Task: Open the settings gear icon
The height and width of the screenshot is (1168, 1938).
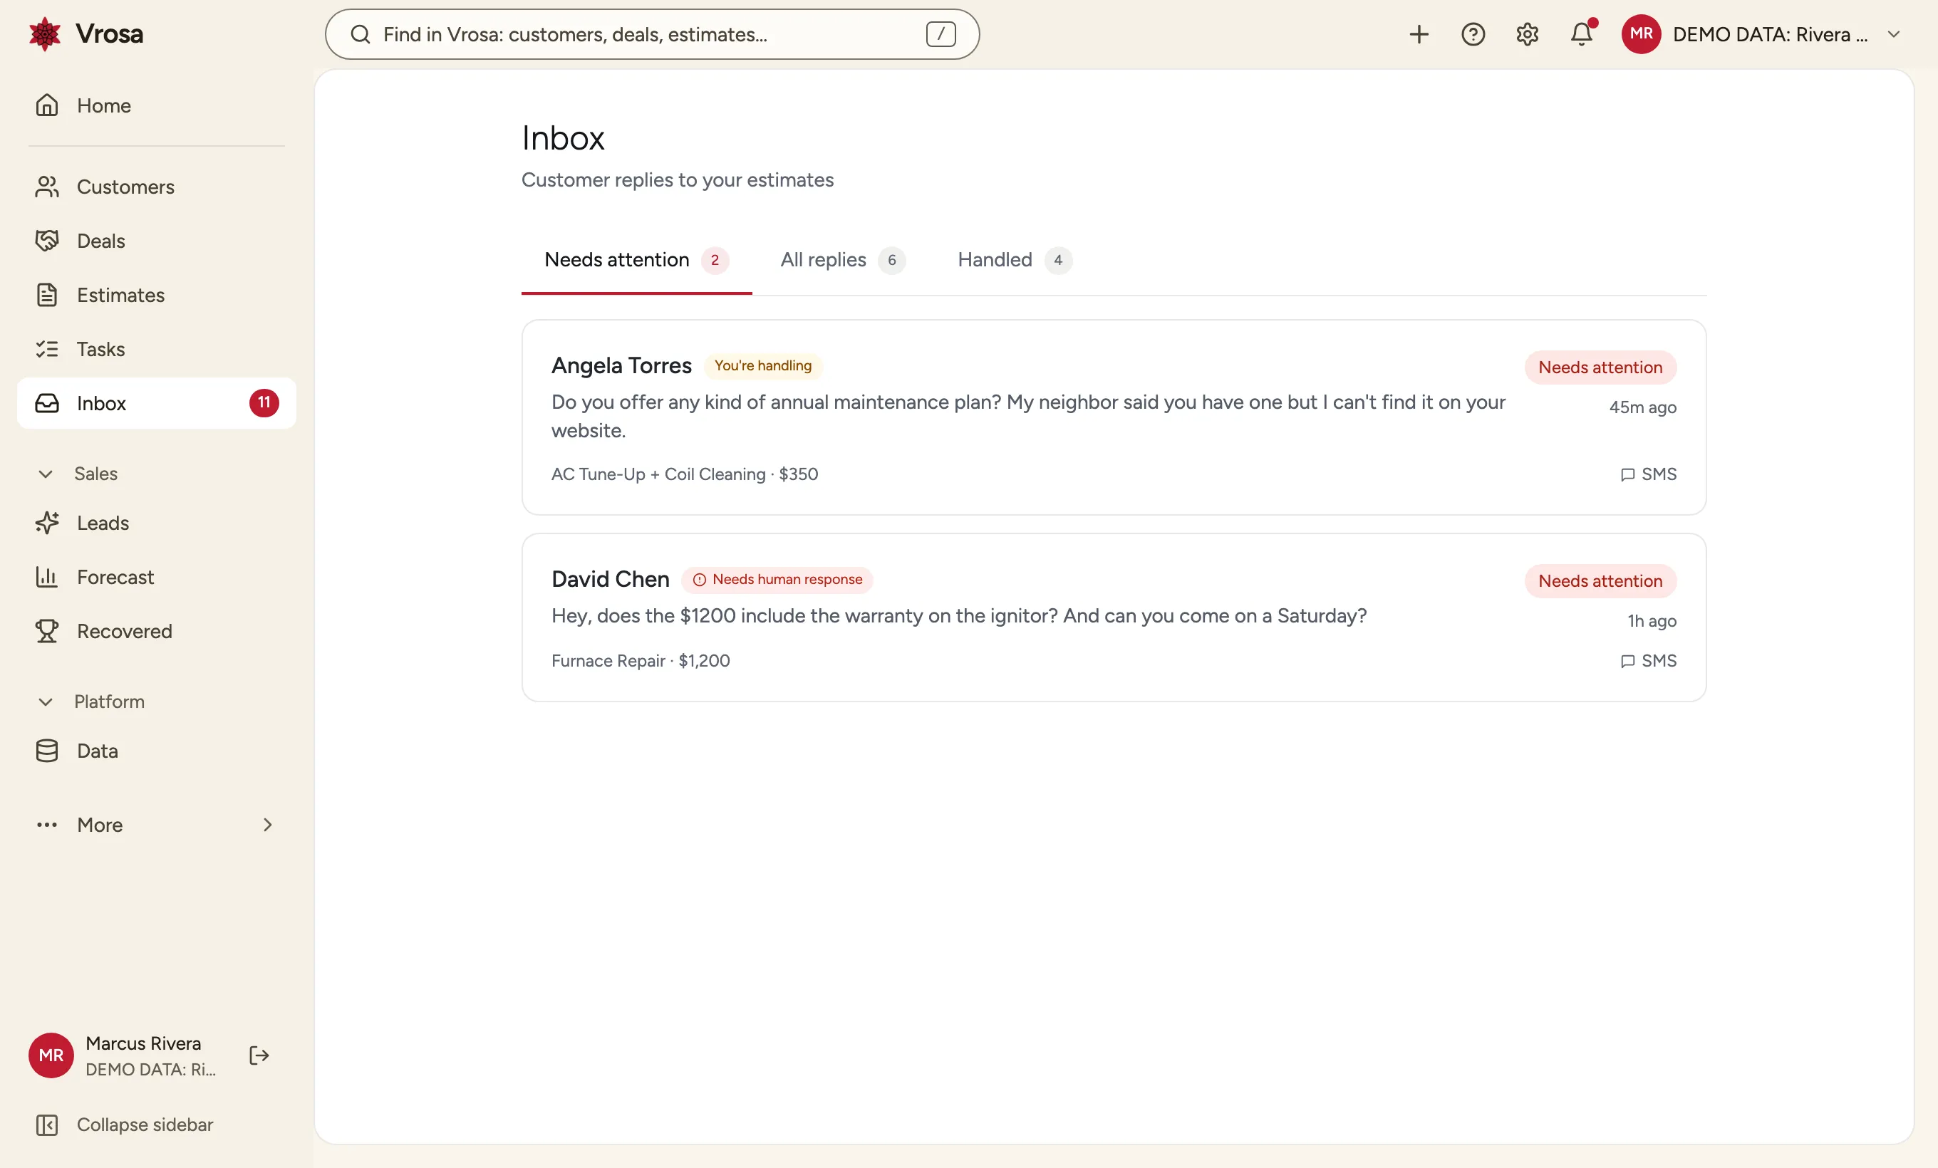Action: pyautogui.click(x=1527, y=33)
